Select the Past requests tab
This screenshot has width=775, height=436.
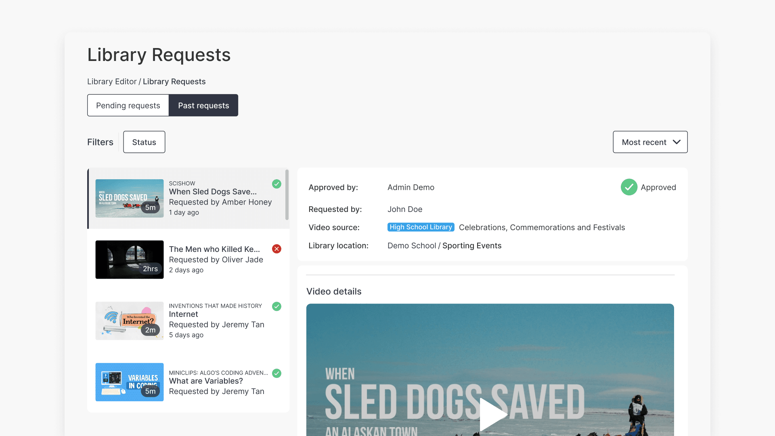coord(203,105)
